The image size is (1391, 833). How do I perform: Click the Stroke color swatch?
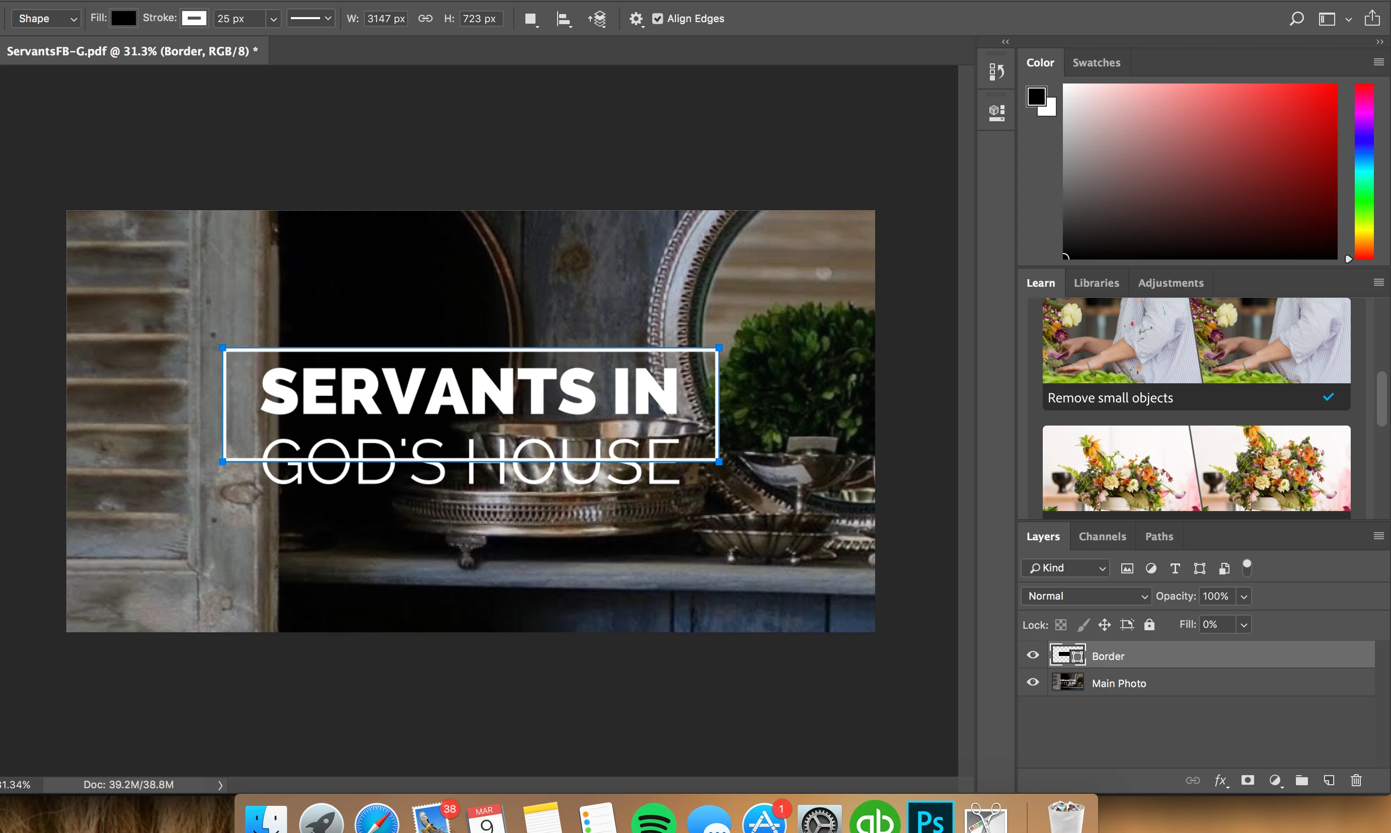click(194, 19)
